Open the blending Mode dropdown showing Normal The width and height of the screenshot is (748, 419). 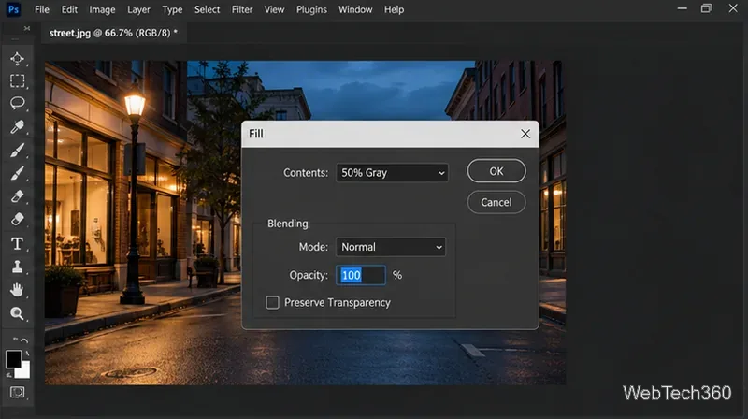tap(391, 247)
